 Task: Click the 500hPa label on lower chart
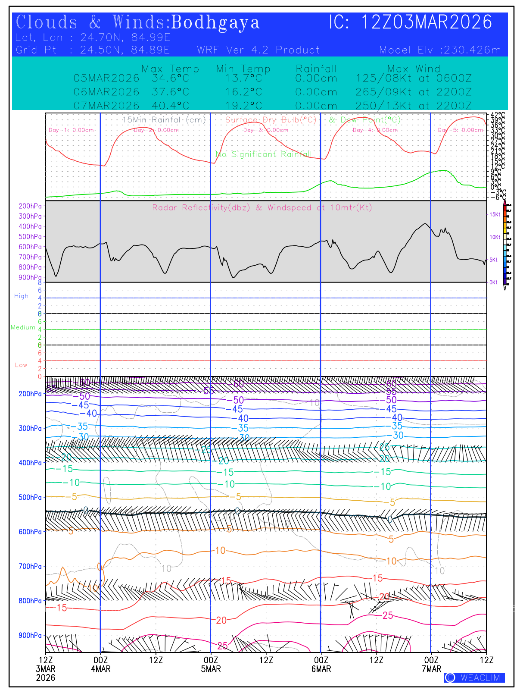tap(30, 497)
